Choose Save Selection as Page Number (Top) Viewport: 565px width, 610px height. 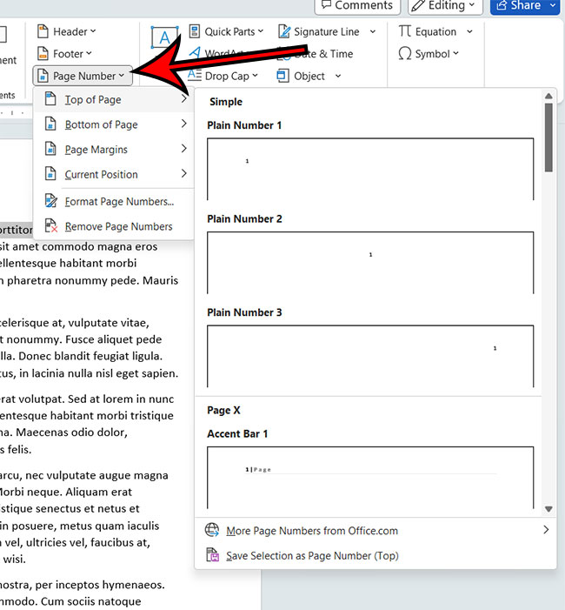click(376, 555)
